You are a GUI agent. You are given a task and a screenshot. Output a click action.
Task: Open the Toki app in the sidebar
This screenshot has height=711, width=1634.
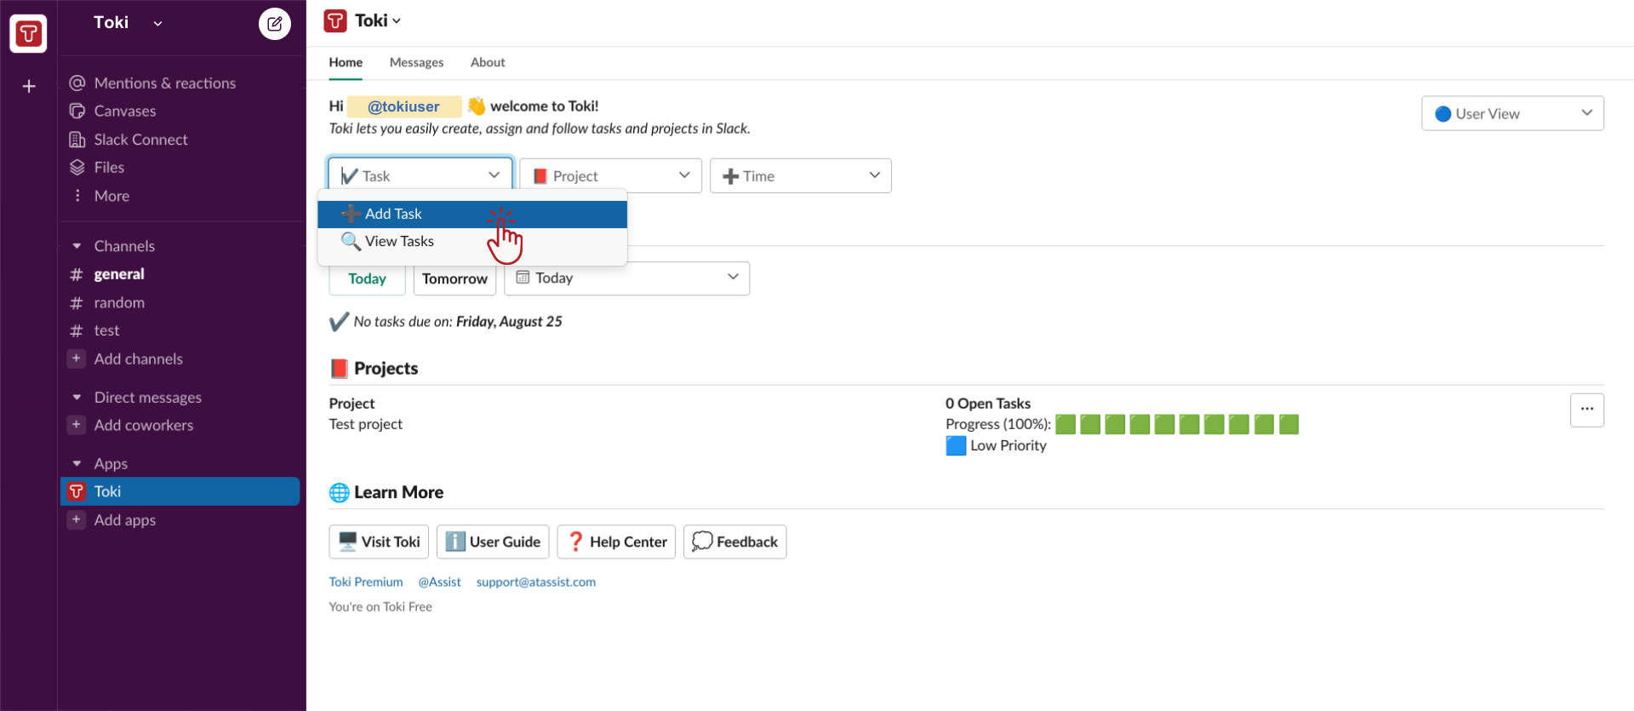[180, 491]
